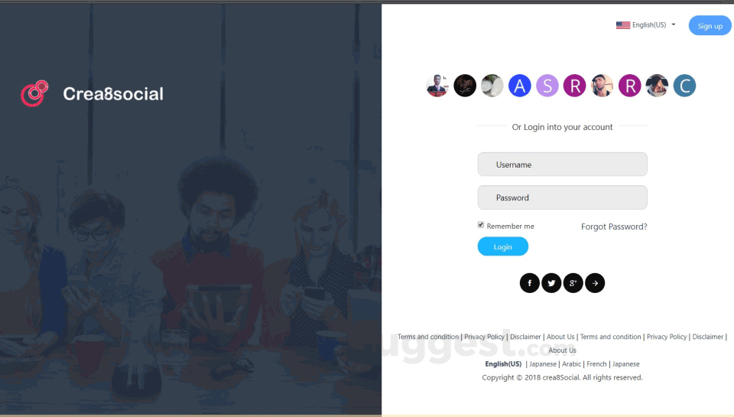Open the English(US) language dropdown

[x=646, y=24]
